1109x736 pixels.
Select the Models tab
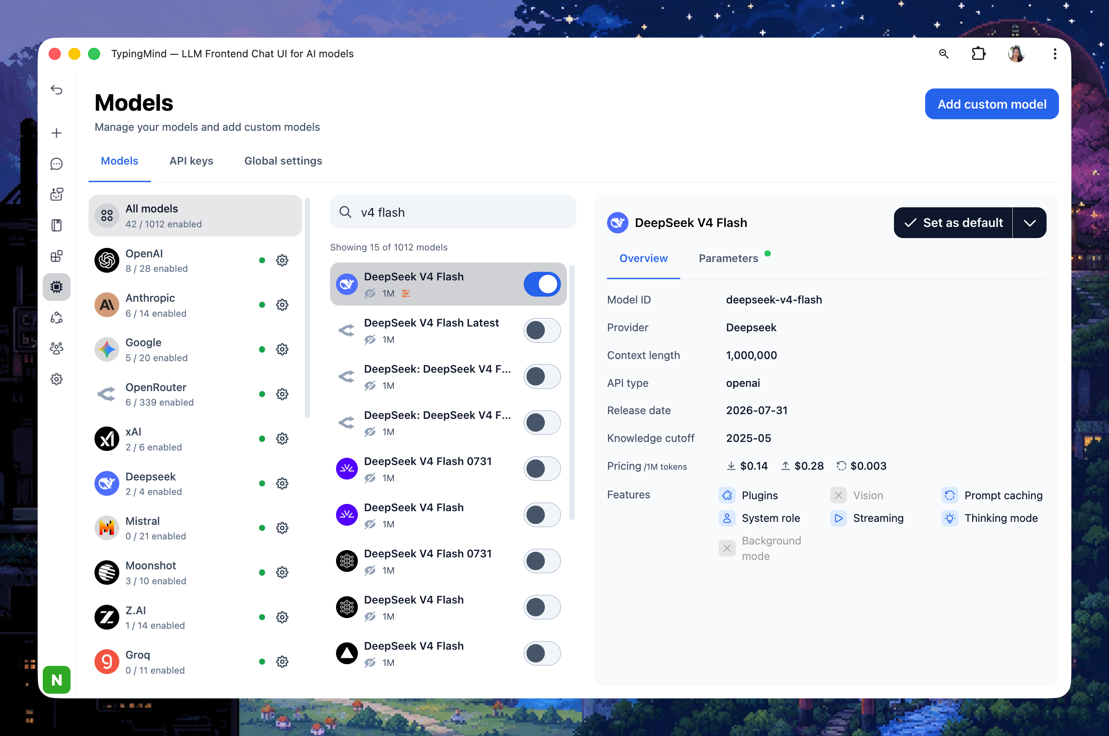pyautogui.click(x=119, y=161)
